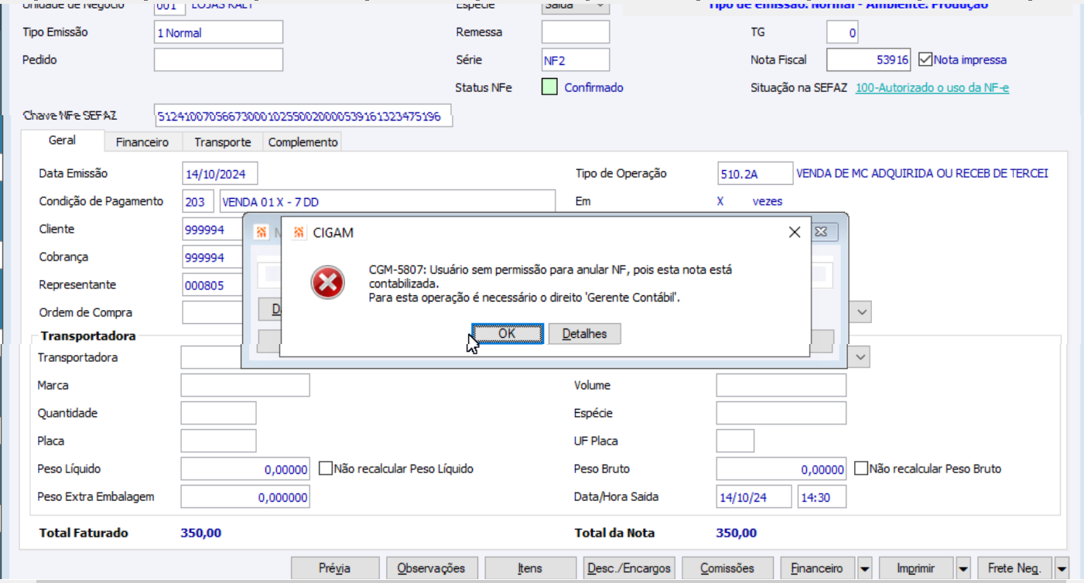Screen dimensions: 1084x583
Task: Click the Confirmado status text
Action: click(x=593, y=87)
